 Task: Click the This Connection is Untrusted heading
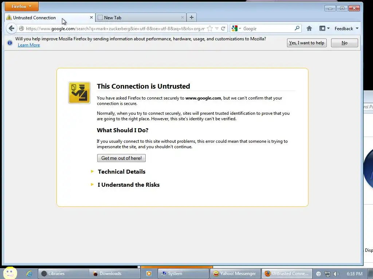pos(144,86)
